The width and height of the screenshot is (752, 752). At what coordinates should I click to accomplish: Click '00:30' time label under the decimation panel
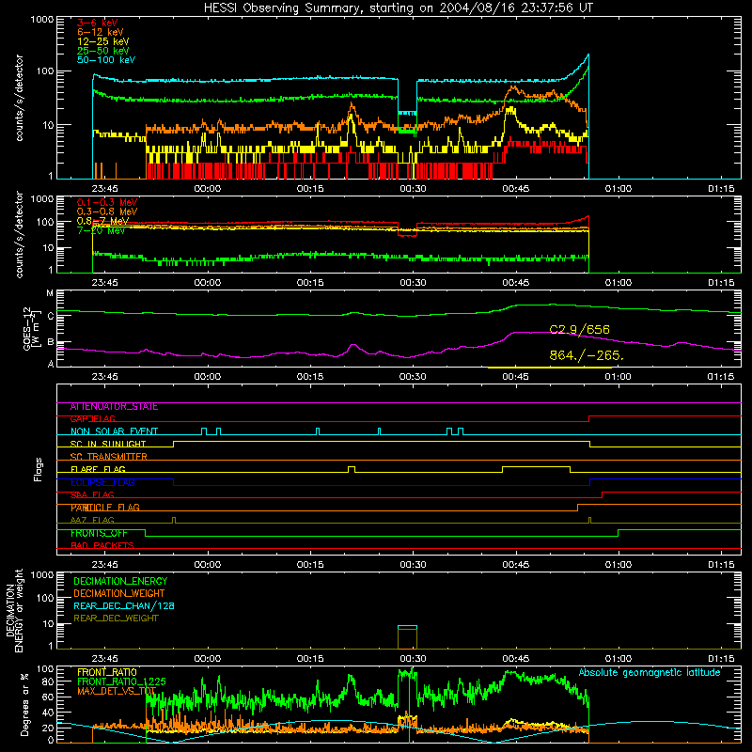413,659
